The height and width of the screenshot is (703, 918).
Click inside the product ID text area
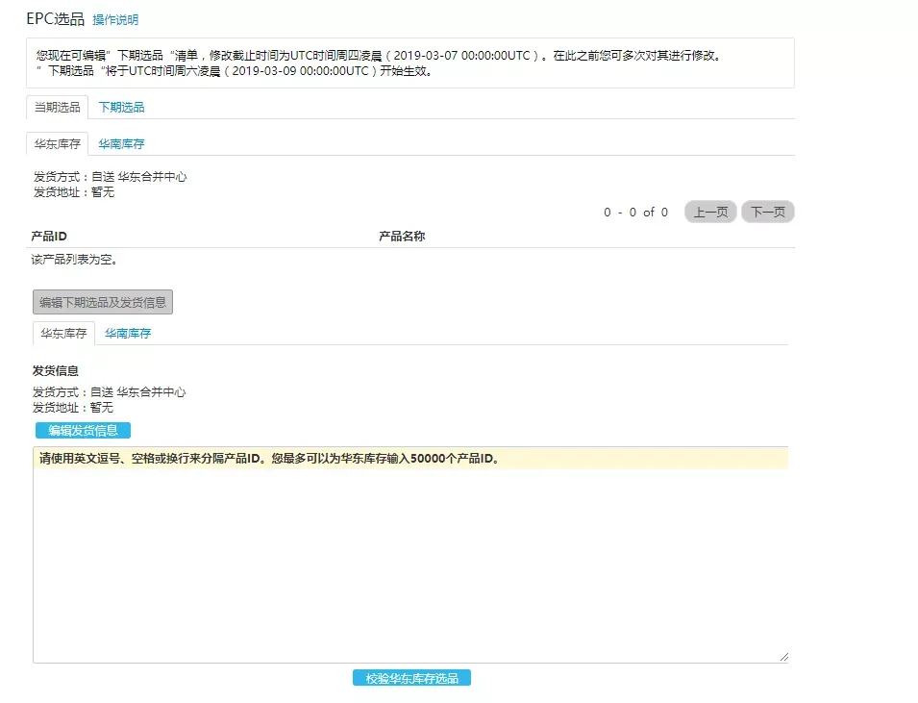point(410,567)
